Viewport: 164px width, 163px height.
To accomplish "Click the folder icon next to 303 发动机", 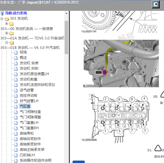I will coord(6,19).
